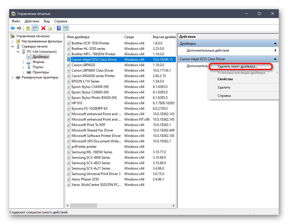
Task: Click the Формы node icon
Action: point(29,62)
